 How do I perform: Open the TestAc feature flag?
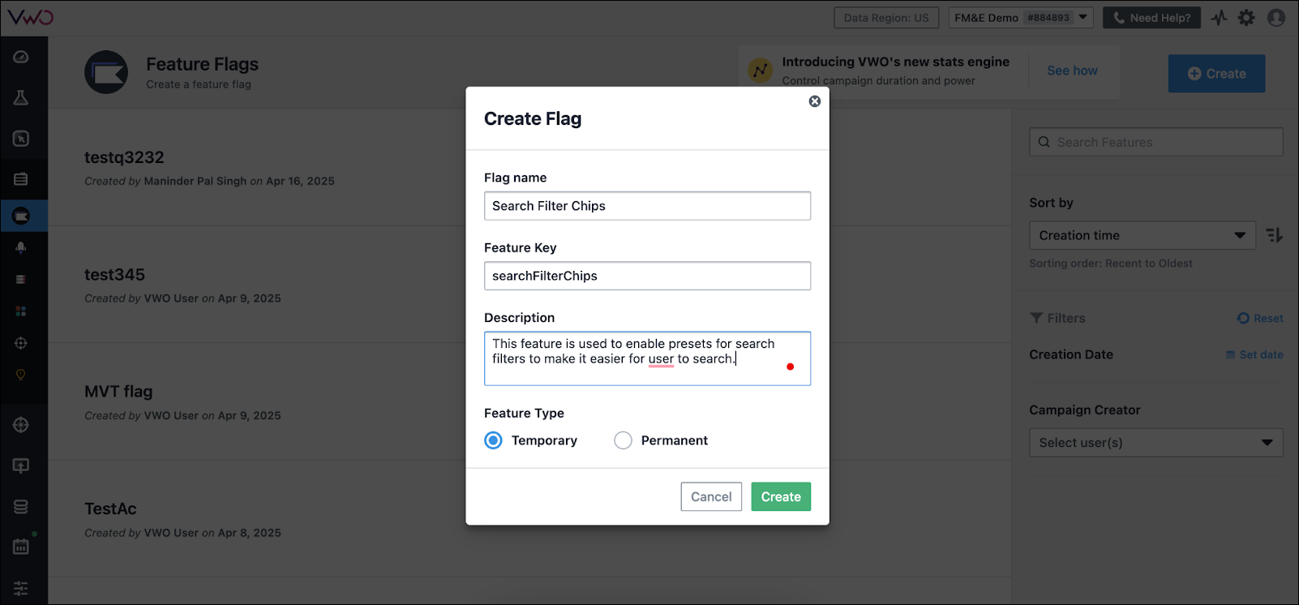(110, 509)
